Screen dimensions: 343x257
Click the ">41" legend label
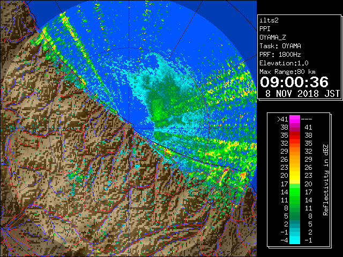(x=282, y=119)
